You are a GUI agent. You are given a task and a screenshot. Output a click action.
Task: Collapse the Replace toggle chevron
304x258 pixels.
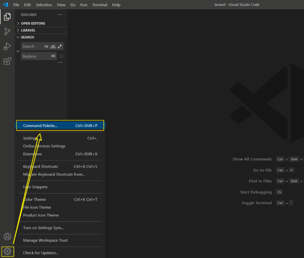(18, 51)
